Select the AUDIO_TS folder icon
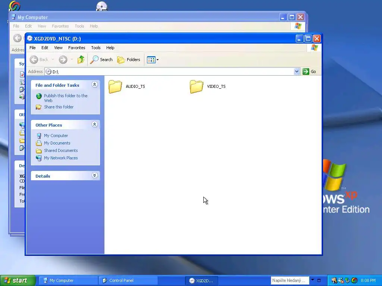 click(x=115, y=86)
